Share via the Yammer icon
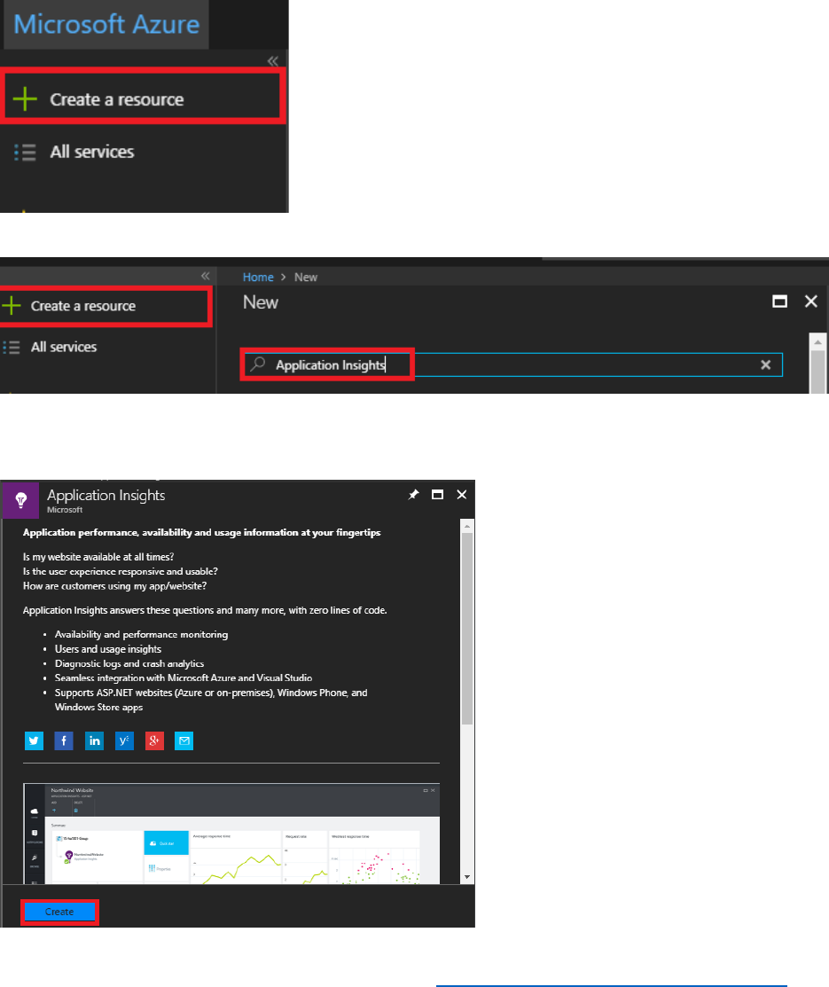The height and width of the screenshot is (987, 829). [125, 740]
